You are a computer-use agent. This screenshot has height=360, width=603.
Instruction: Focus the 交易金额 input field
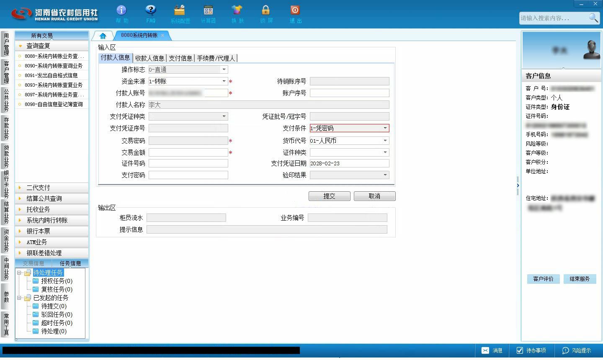click(x=188, y=152)
